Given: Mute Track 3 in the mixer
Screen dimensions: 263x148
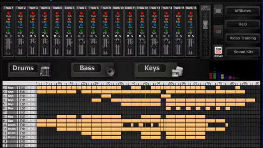Looking at the screenshot, I should pyautogui.click(x=31, y=36).
